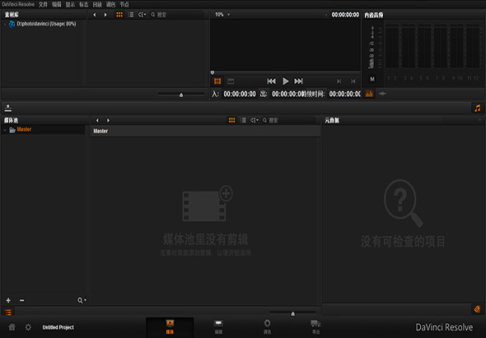The height and width of the screenshot is (338, 486).
Task: Open the viewer options dropdown beside the timecode
Action: pyautogui.click(x=326, y=15)
